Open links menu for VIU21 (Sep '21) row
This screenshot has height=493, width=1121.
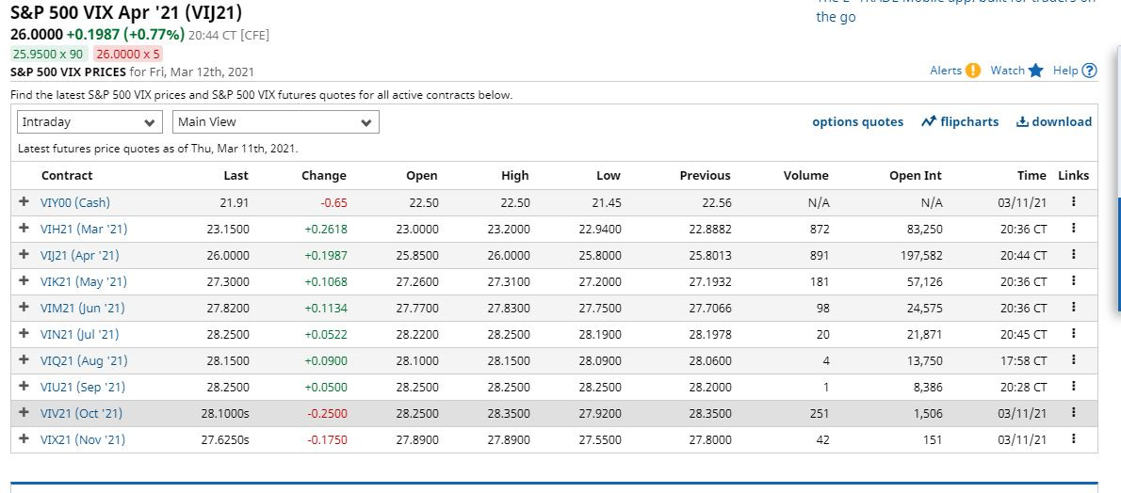click(1073, 387)
